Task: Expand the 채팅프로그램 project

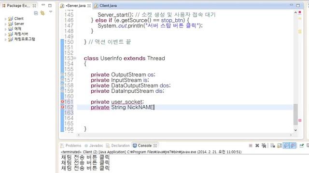Action: click(5, 39)
